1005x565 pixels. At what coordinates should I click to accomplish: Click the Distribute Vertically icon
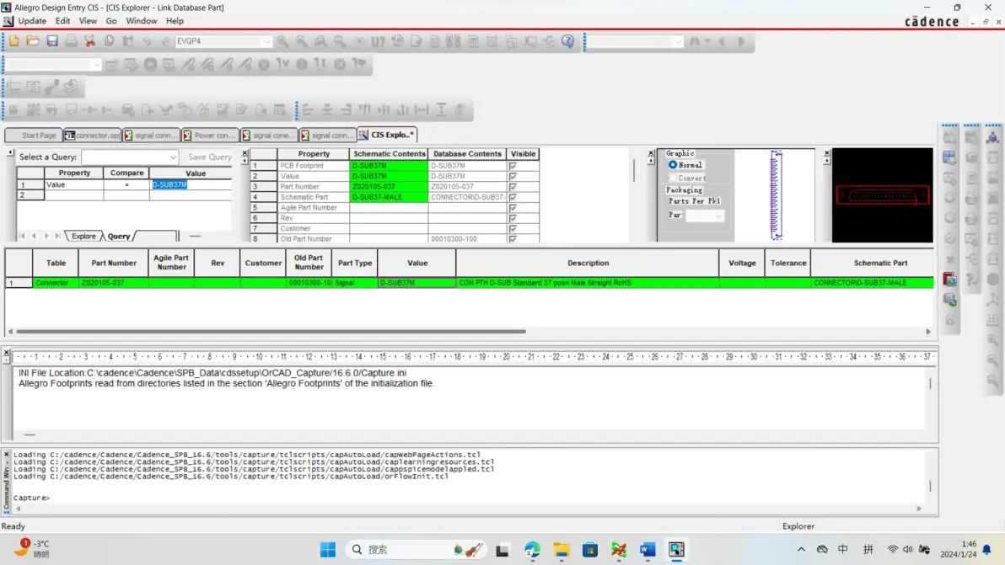(x=441, y=110)
